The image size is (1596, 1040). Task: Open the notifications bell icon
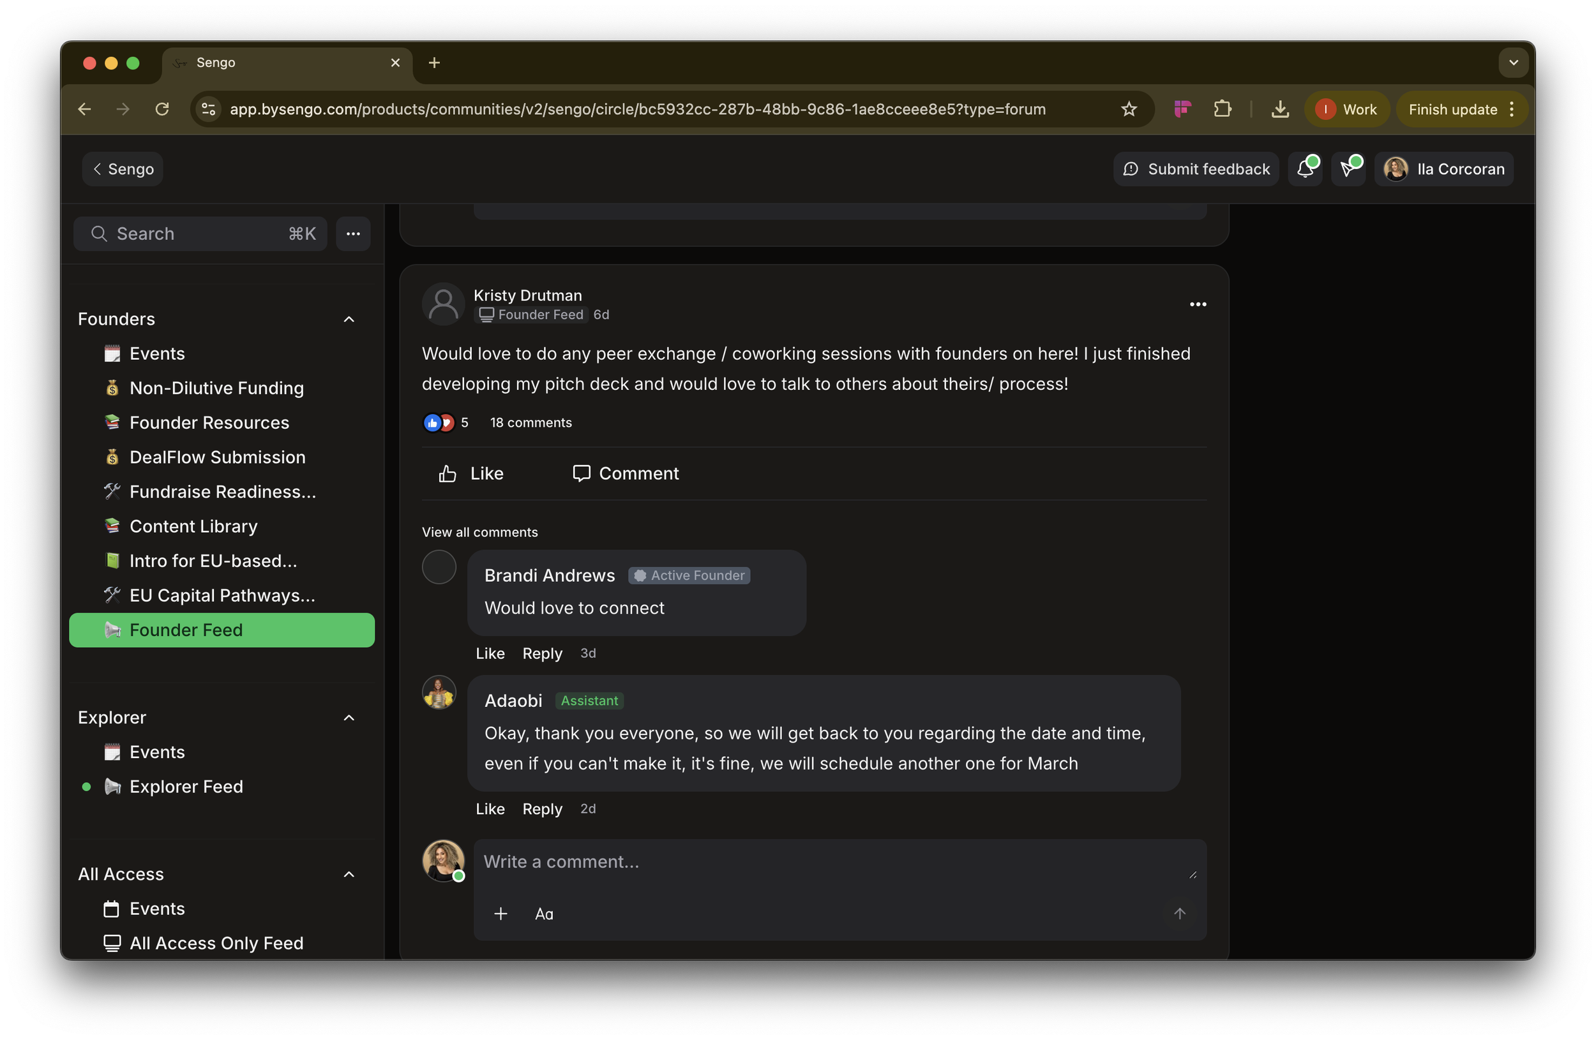point(1304,169)
